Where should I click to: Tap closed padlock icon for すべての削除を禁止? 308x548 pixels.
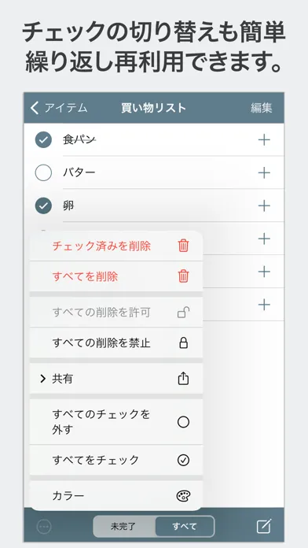(x=183, y=342)
